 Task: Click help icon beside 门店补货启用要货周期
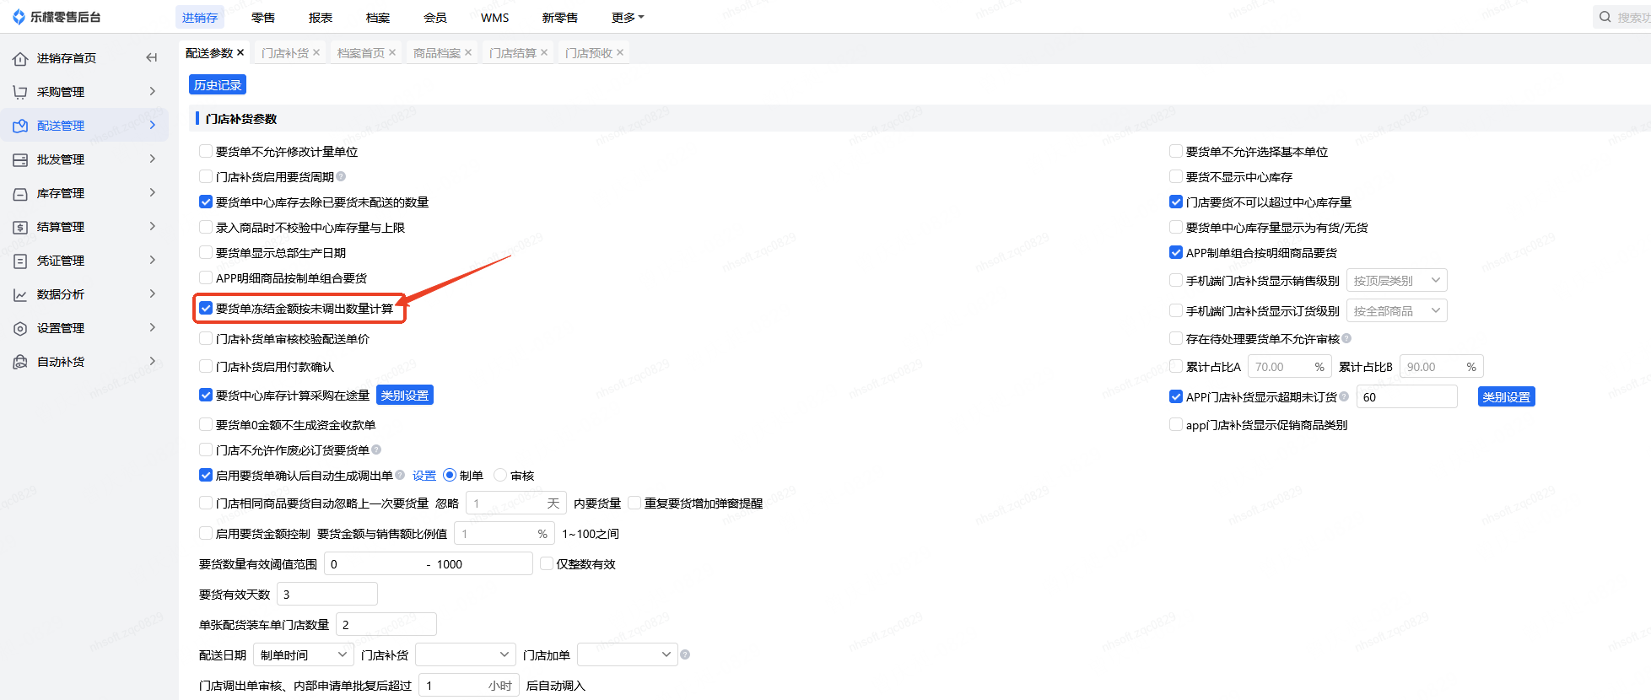[x=341, y=176]
